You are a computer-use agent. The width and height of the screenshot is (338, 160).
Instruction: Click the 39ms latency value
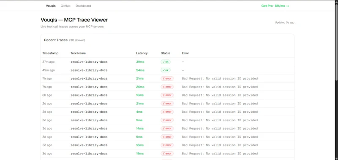coord(140,62)
